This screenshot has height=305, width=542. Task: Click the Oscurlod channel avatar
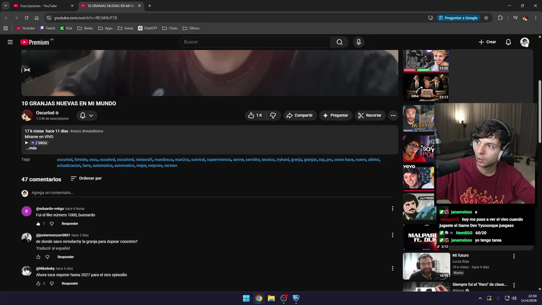coord(27,115)
